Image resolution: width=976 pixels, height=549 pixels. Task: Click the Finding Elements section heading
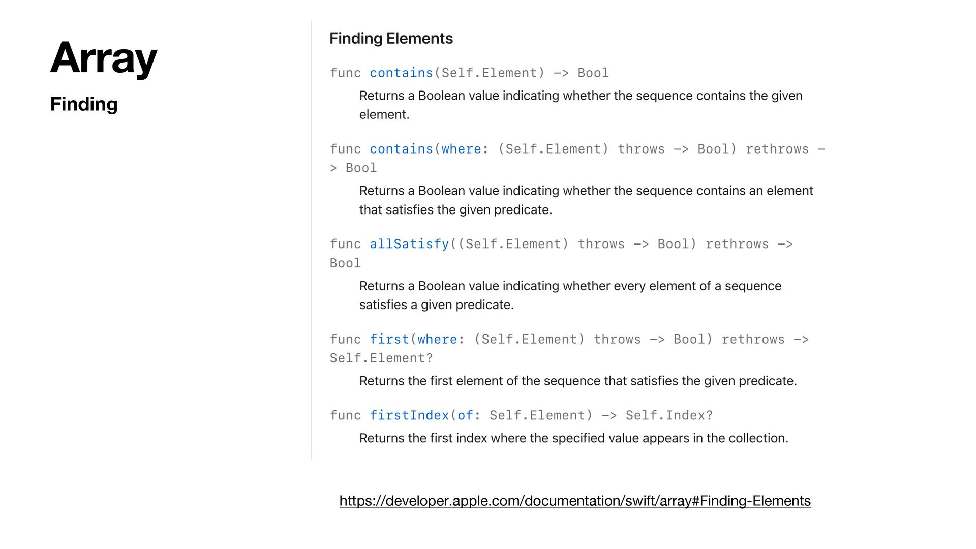point(391,39)
